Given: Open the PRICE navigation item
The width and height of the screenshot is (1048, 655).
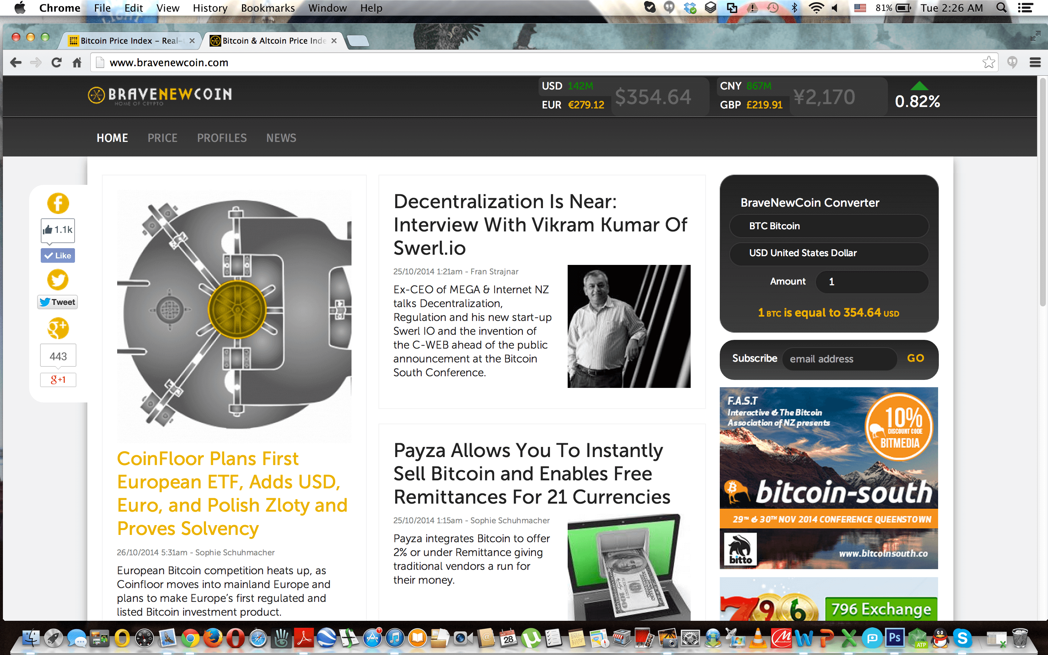Looking at the screenshot, I should [162, 138].
